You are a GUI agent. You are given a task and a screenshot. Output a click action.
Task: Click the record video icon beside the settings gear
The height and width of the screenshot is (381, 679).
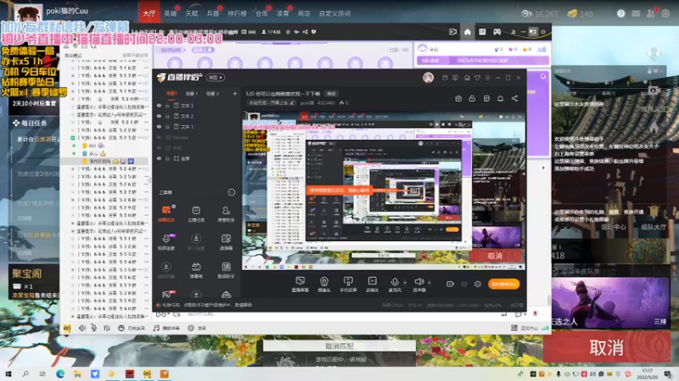click(450, 284)
